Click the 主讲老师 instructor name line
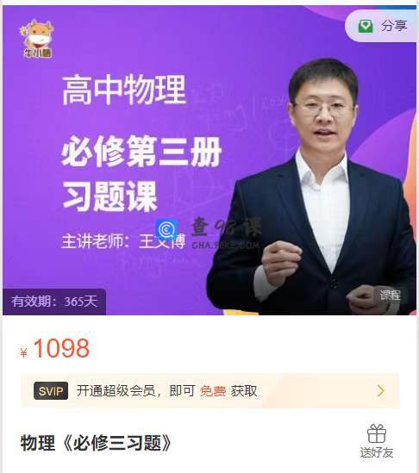 pyautogui.click(x=123, y=241)
